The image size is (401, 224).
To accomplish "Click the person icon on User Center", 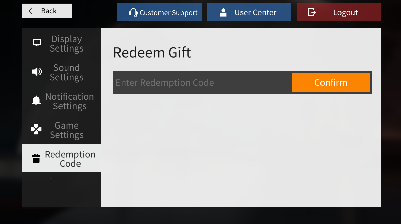I will pos(223,12).
